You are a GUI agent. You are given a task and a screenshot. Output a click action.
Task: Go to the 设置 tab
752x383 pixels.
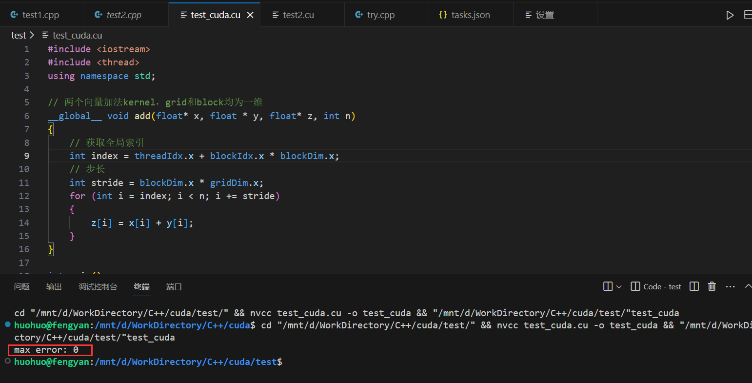pos(544,15)
